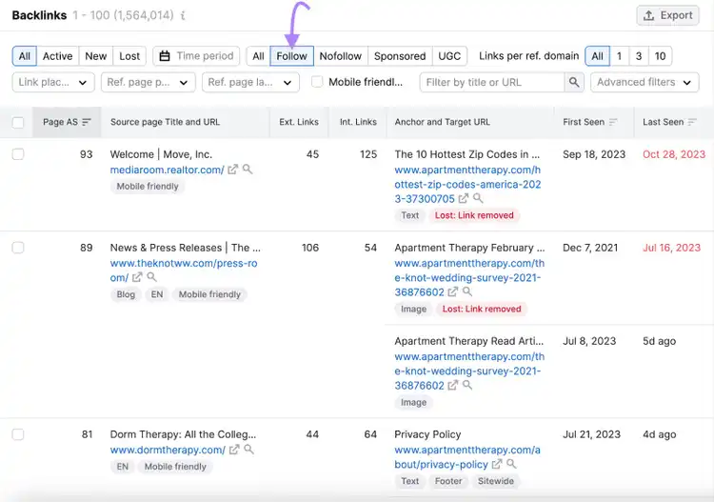Click the Dorm Therapy: All the Colleg... title
The image size is (714, 502).
pyautogui.click(x=183, y=434)
